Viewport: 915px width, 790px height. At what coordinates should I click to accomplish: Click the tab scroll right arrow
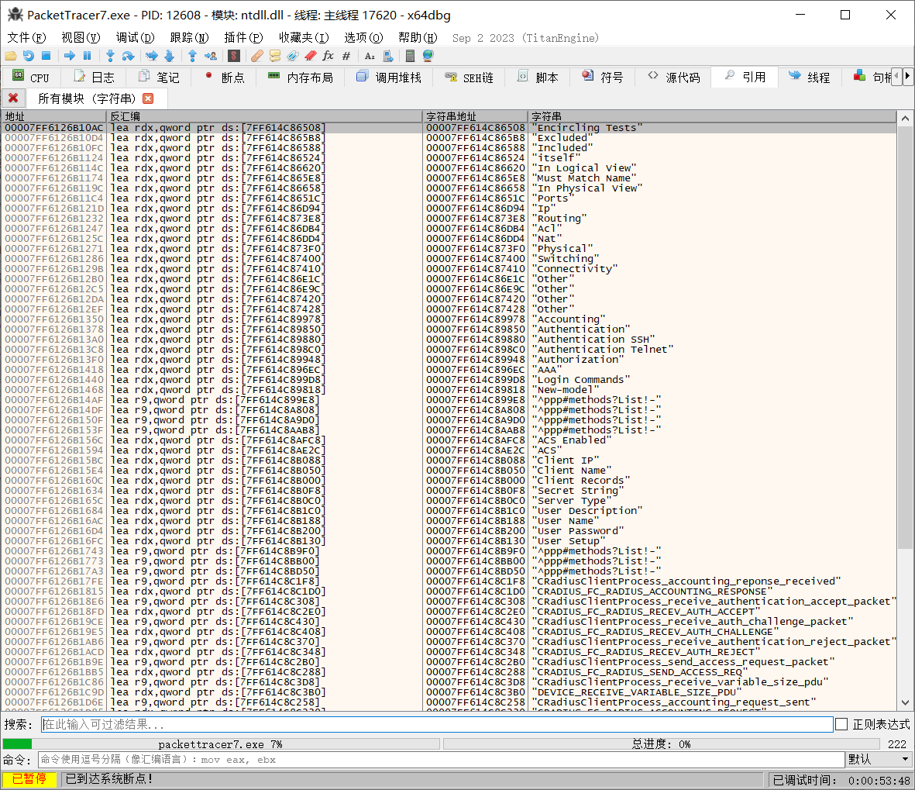[907, 77]
